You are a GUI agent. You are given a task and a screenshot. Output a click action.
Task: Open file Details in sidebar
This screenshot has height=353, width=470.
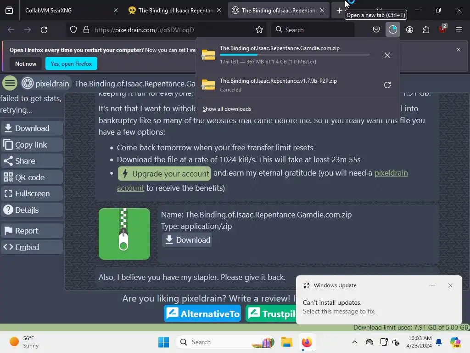pos(32,210)
